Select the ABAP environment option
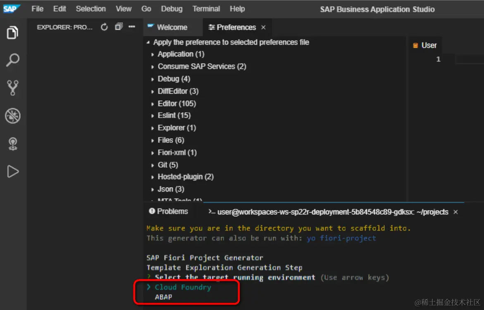Viewport: 484px width, 310px height. pos(163,297)
